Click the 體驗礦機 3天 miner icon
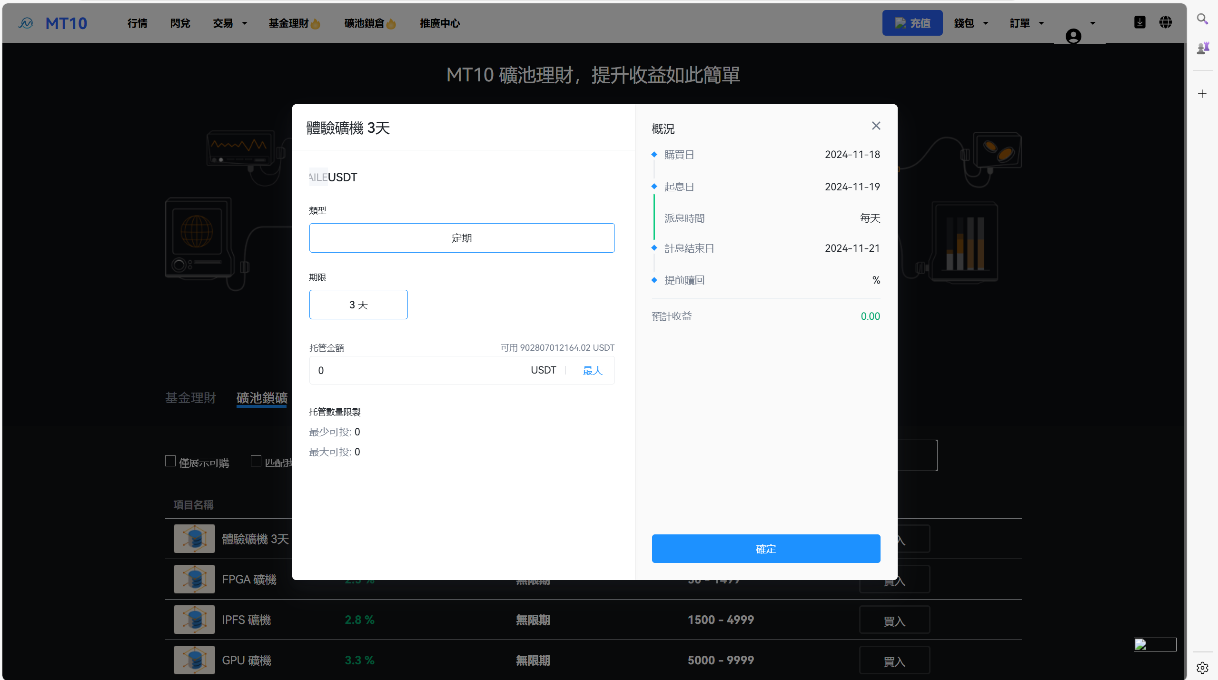Viewport: 1218px width, 680px height. click(x=194, y=539)
